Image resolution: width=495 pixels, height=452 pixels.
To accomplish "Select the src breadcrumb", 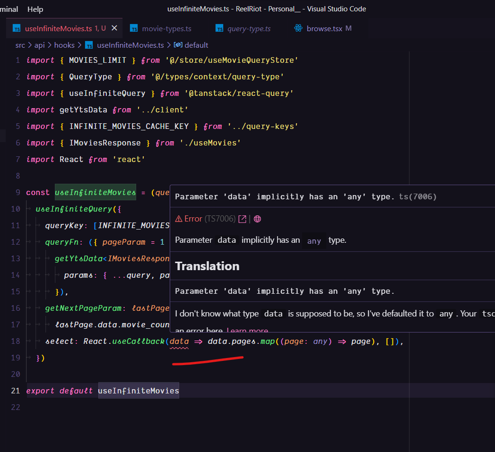I will coord(20,45).
